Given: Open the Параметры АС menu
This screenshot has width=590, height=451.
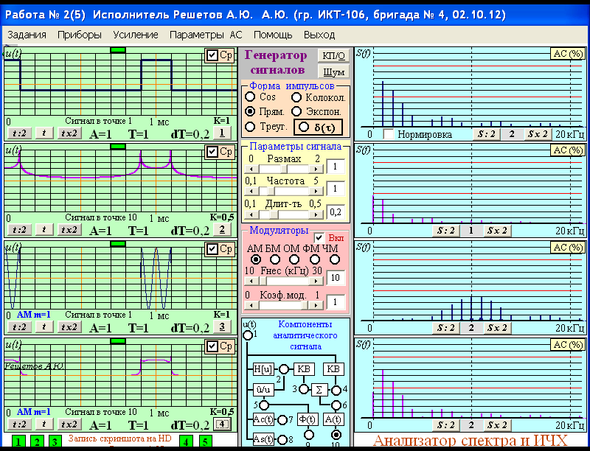Looking at the screenshot, I should pos(206,35).
